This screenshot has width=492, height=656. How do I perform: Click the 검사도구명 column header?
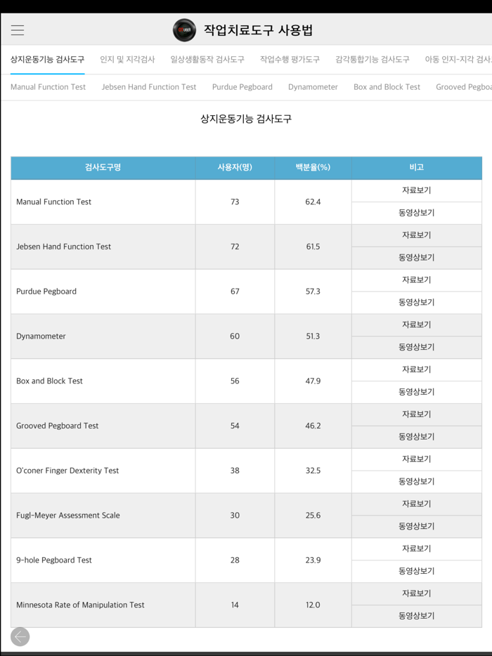click(x=102, y=168)
